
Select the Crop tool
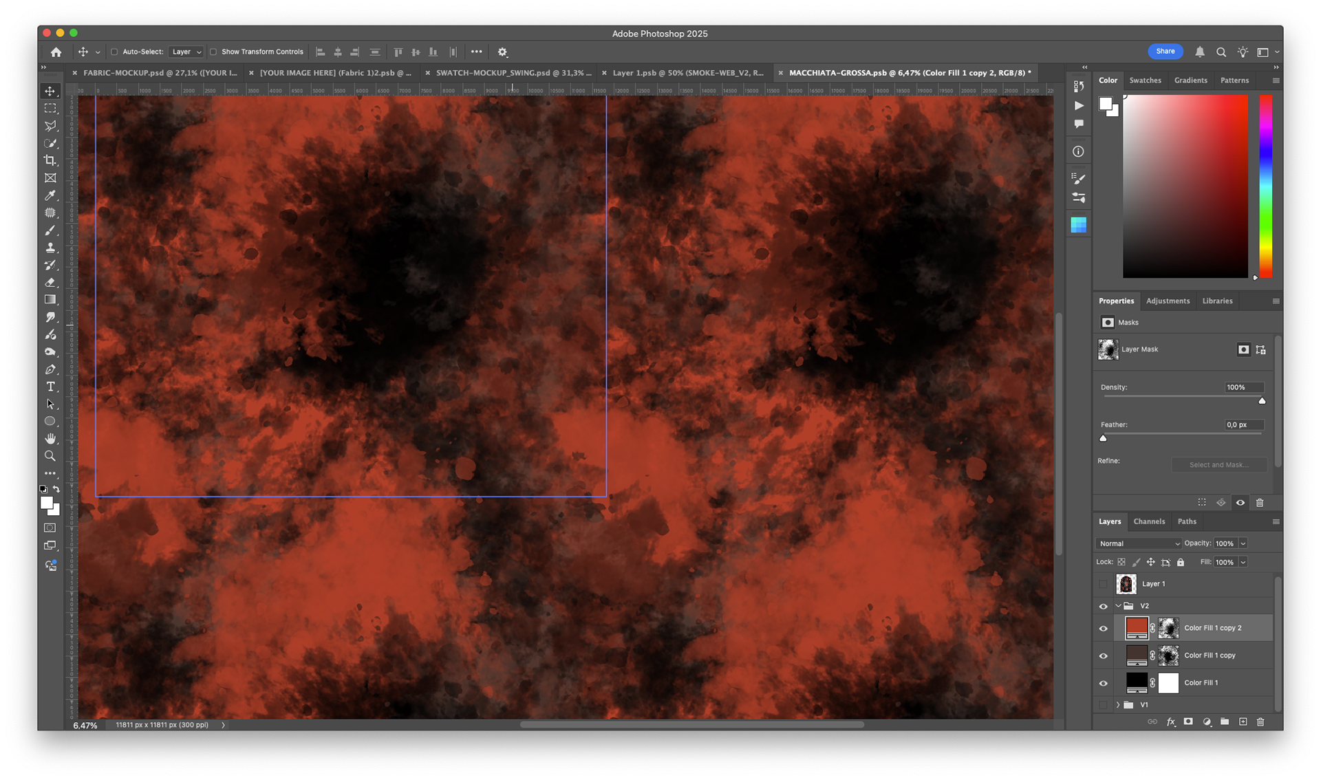(x=50, y=160)
